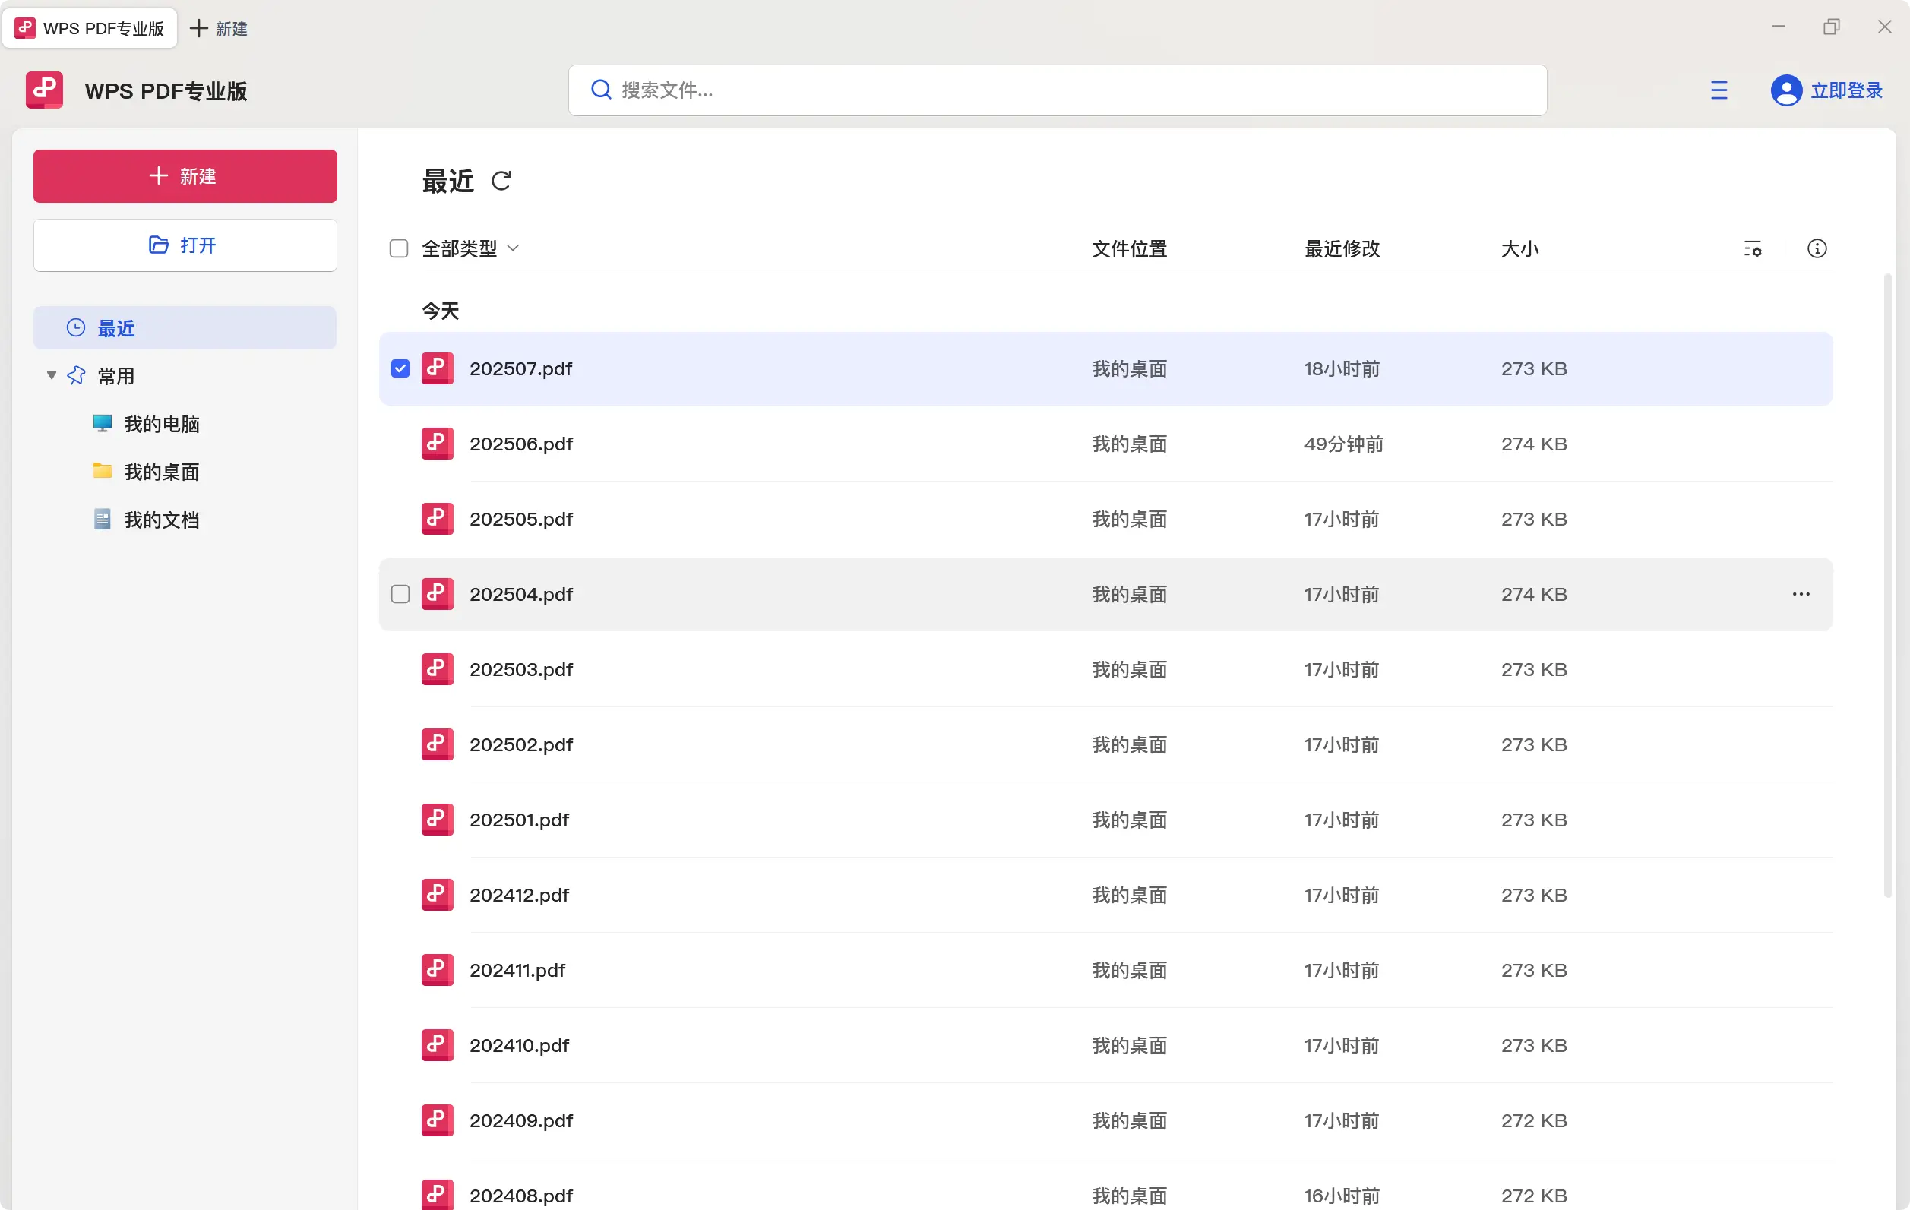
Task: Refresh the 最近 file list
Action: (501, 181)
